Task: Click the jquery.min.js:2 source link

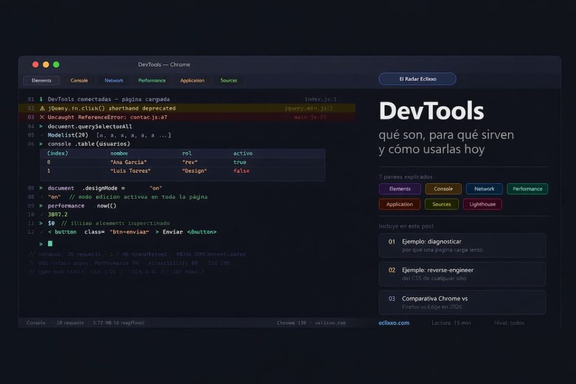Action: (x=309, y=109)
